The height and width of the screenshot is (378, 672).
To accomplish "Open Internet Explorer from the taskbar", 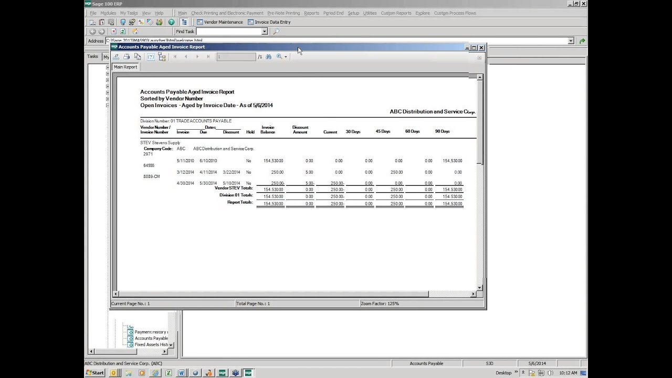I will pos(155,373).
